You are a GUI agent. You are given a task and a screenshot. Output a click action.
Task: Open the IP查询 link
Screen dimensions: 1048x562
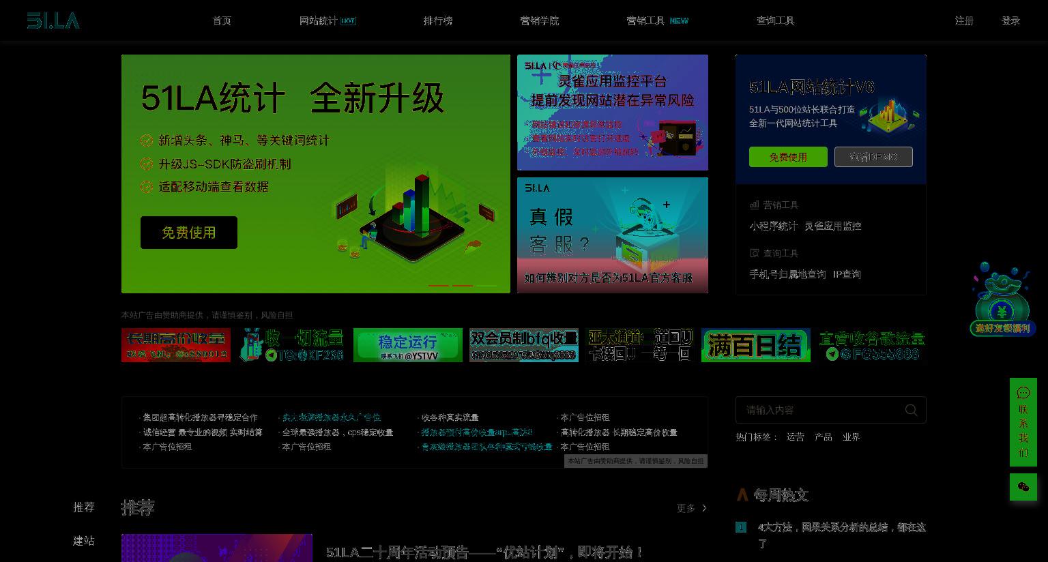(x=847, y=274)
